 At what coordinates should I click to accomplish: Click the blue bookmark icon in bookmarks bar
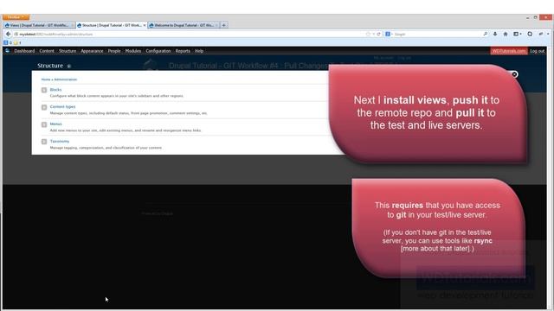pyautogui.click(x=6, y=42)
